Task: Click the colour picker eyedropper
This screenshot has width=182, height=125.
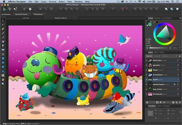Action: pyautogui.click(x=154, y=22)
